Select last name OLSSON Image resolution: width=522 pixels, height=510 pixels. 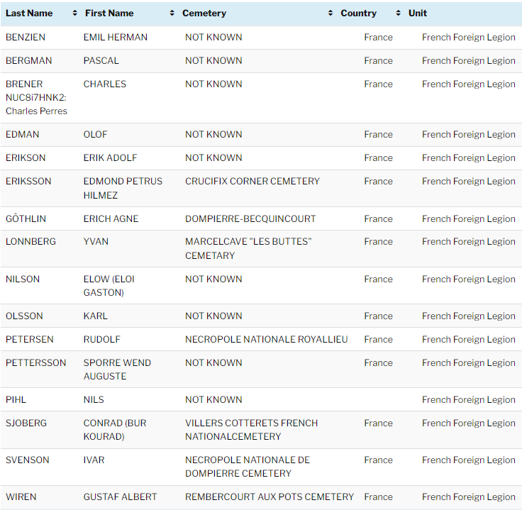(24, 316)
